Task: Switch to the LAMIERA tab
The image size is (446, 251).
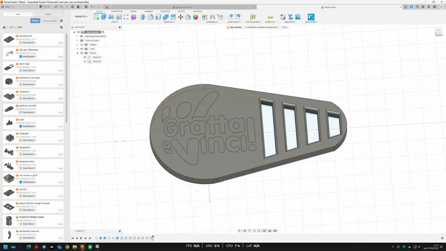Action: pyautogui.click(x=149, y=12)
